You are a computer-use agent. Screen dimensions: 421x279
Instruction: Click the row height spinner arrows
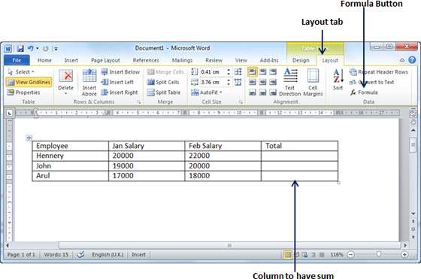click(x=229, y=72)
